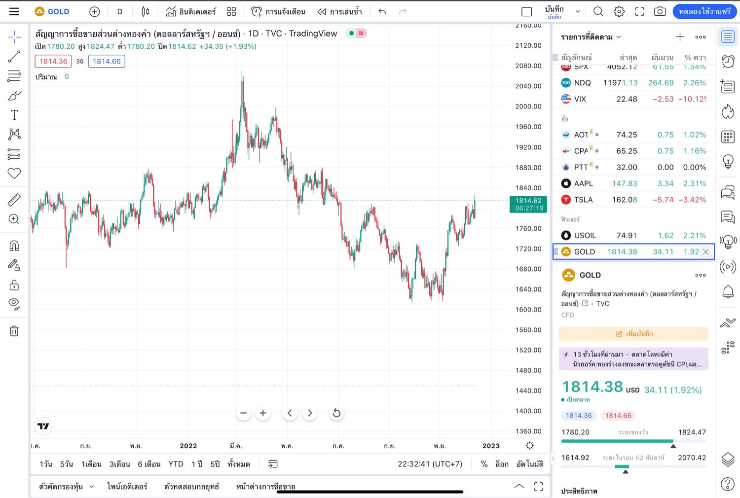740x498 pixels.
Task: Open the stock screener dropdown arrow
Action: [91, 487]
